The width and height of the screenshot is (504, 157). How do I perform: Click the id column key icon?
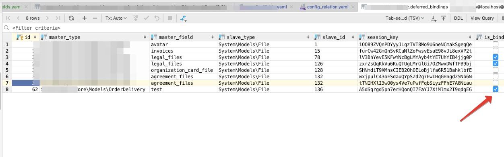[20, 37]
